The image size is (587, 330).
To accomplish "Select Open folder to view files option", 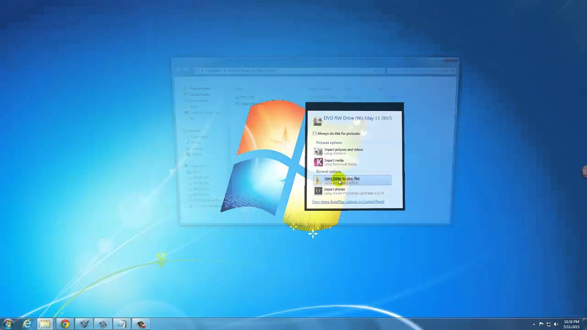I will pyautogui.click(x=352, y=180).
